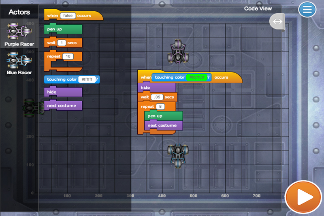
Task: Click the repeat 10 value field
Action: [68, 56]
